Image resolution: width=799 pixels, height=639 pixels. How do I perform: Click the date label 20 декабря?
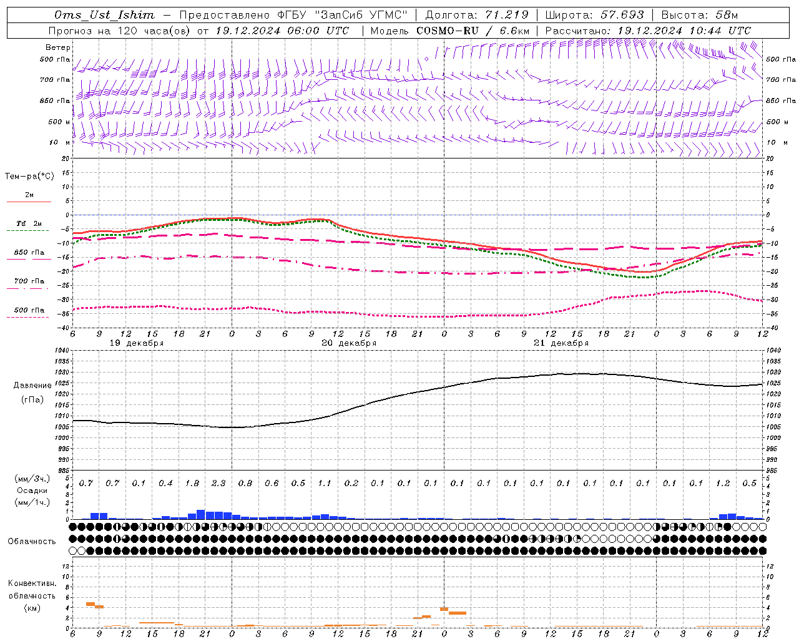click(349, 343)
